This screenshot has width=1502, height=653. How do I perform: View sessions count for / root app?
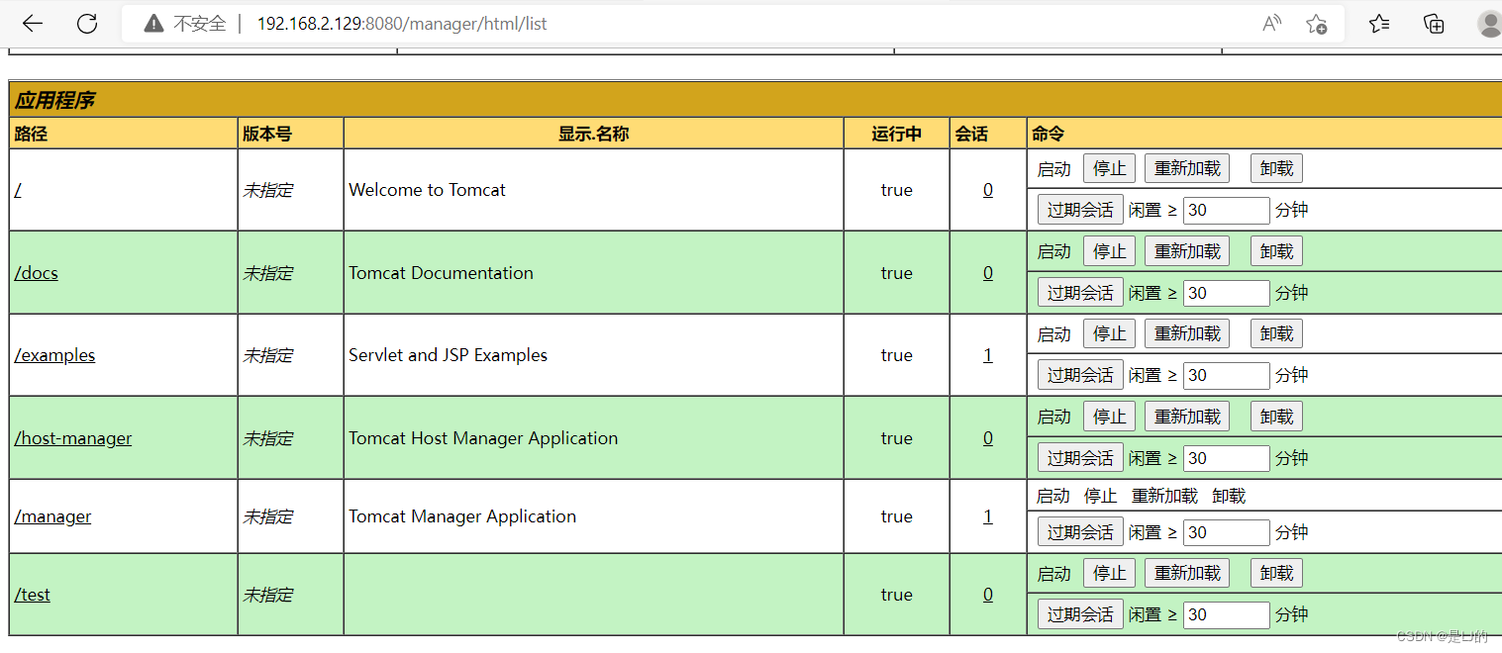(x=988, y=190)
